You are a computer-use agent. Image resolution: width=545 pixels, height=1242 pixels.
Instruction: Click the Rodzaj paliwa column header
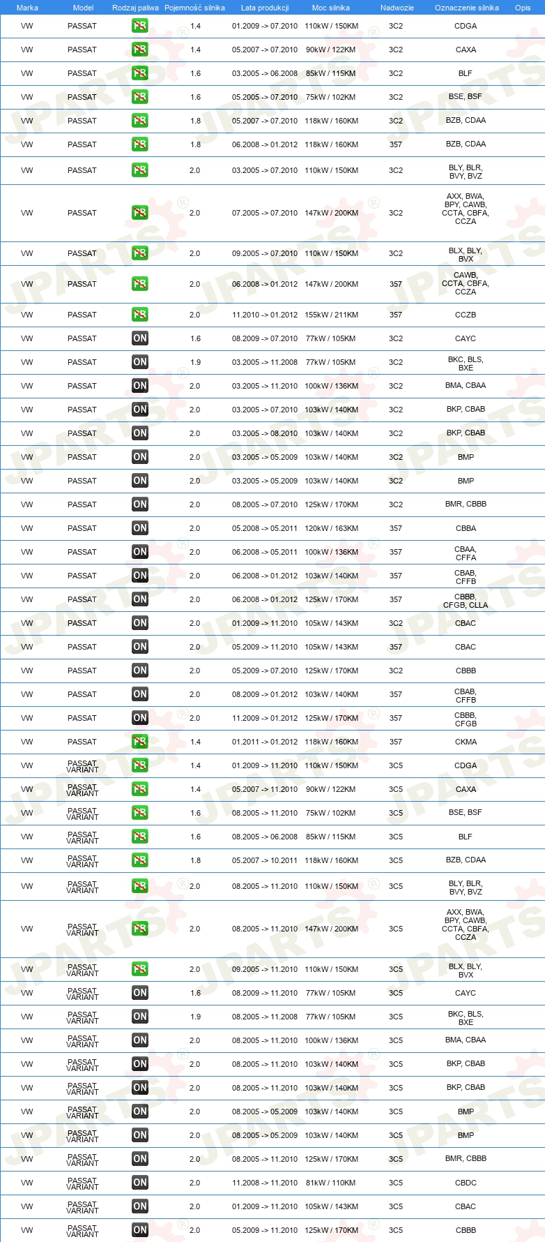(135, 8)
